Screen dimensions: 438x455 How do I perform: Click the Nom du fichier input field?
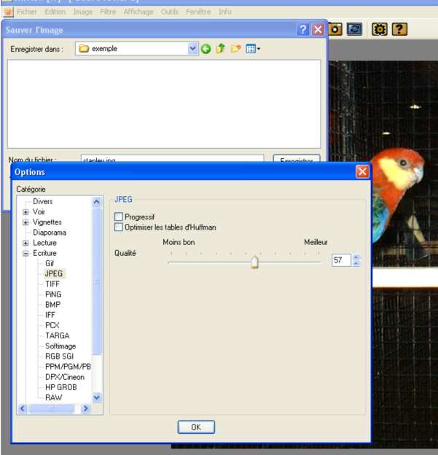[172, 159]
